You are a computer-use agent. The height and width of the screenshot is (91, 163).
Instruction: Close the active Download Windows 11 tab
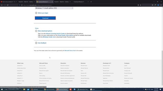point(52,2)
